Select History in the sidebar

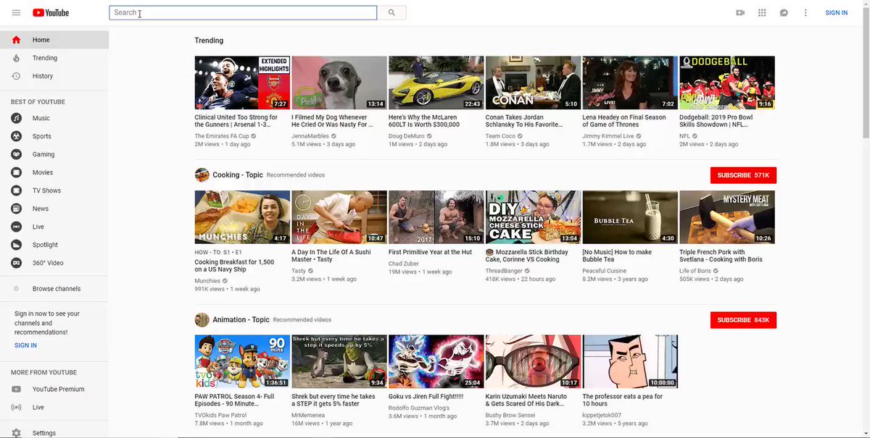click(54, 76)
